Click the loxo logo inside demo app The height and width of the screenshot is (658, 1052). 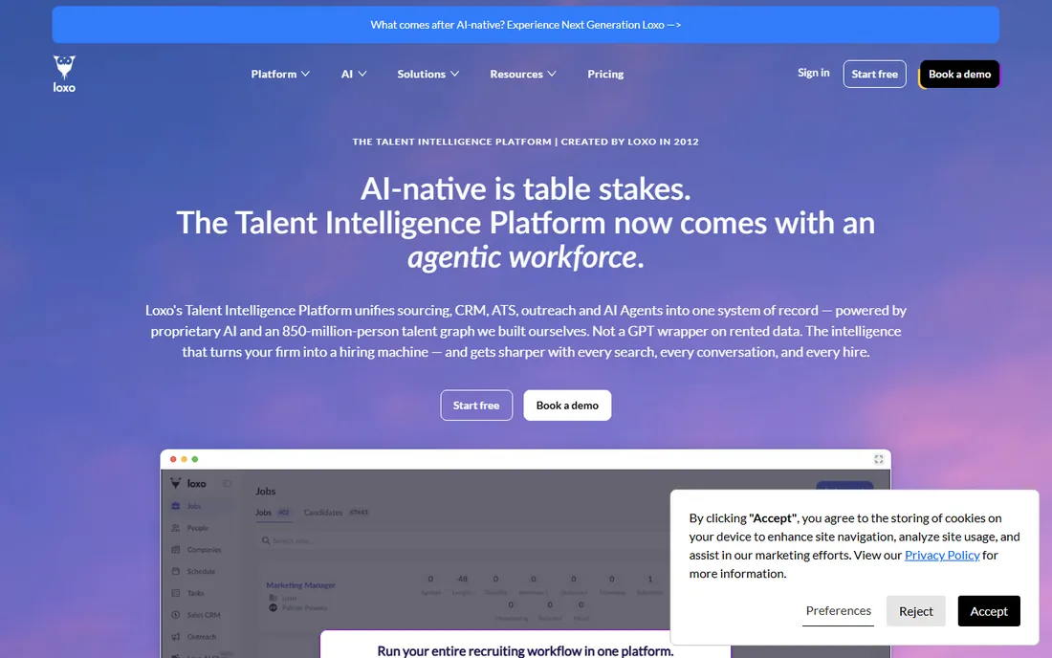click(188, 483)
